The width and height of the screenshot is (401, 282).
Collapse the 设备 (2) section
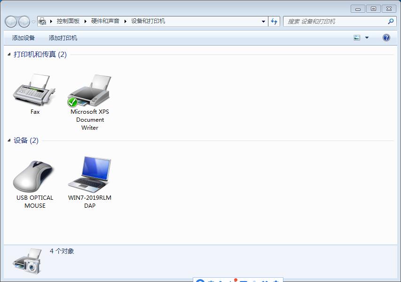click(x=8, y=140)
